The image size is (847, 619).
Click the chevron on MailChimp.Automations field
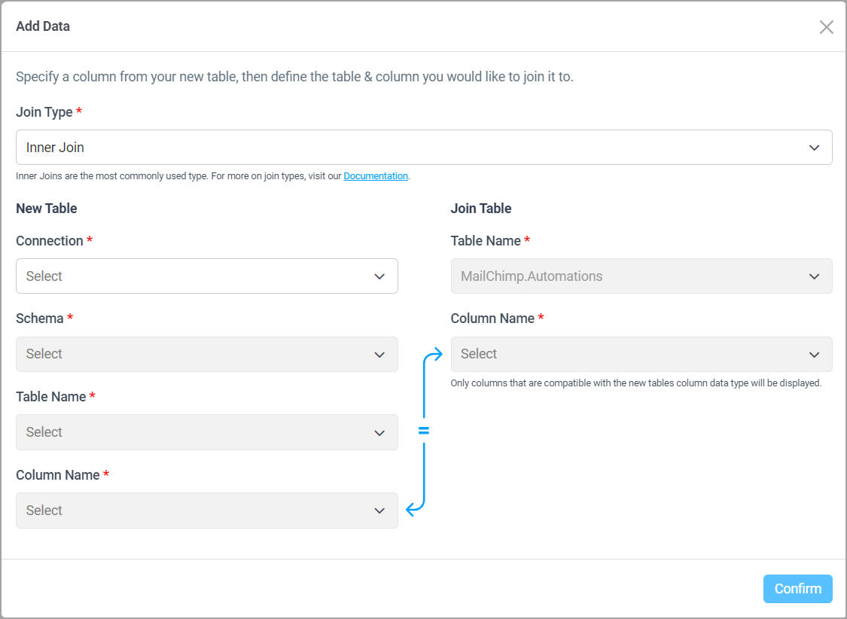814,276
